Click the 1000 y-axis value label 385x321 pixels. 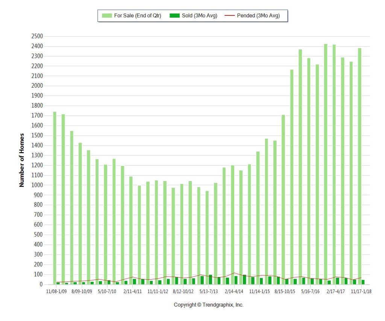[37, 185]
